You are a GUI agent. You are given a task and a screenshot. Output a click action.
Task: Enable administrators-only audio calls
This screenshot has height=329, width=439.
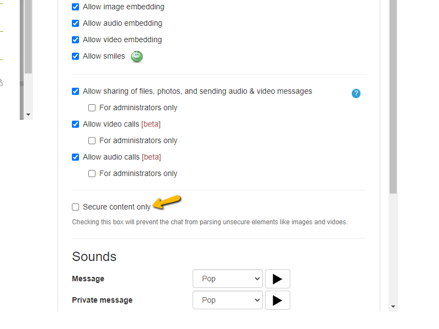[x=92, y=173]
